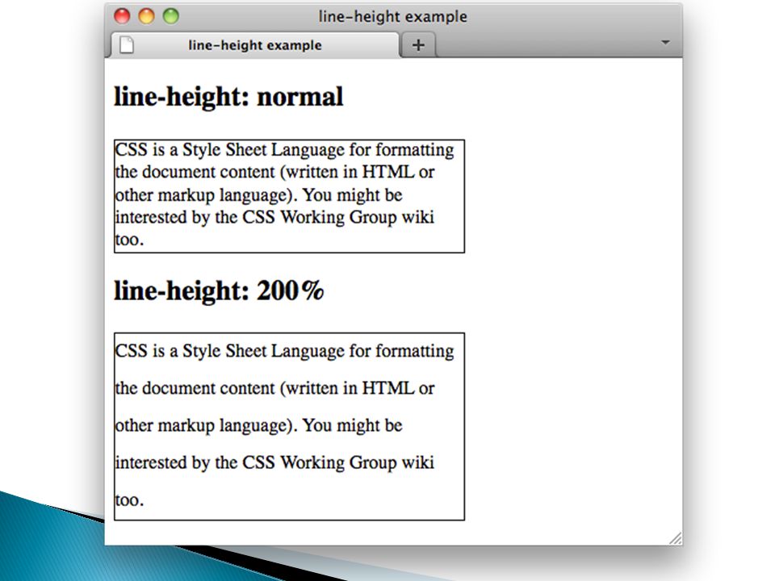Click 'other markup language)' in the 200% box
This screenshot has width=775, height=581.
click(x=206, y=425)
